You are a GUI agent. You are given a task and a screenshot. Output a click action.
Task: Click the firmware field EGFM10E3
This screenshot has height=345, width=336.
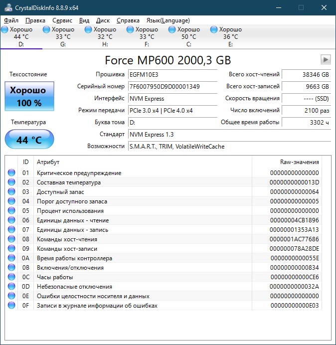coord(172,75)
